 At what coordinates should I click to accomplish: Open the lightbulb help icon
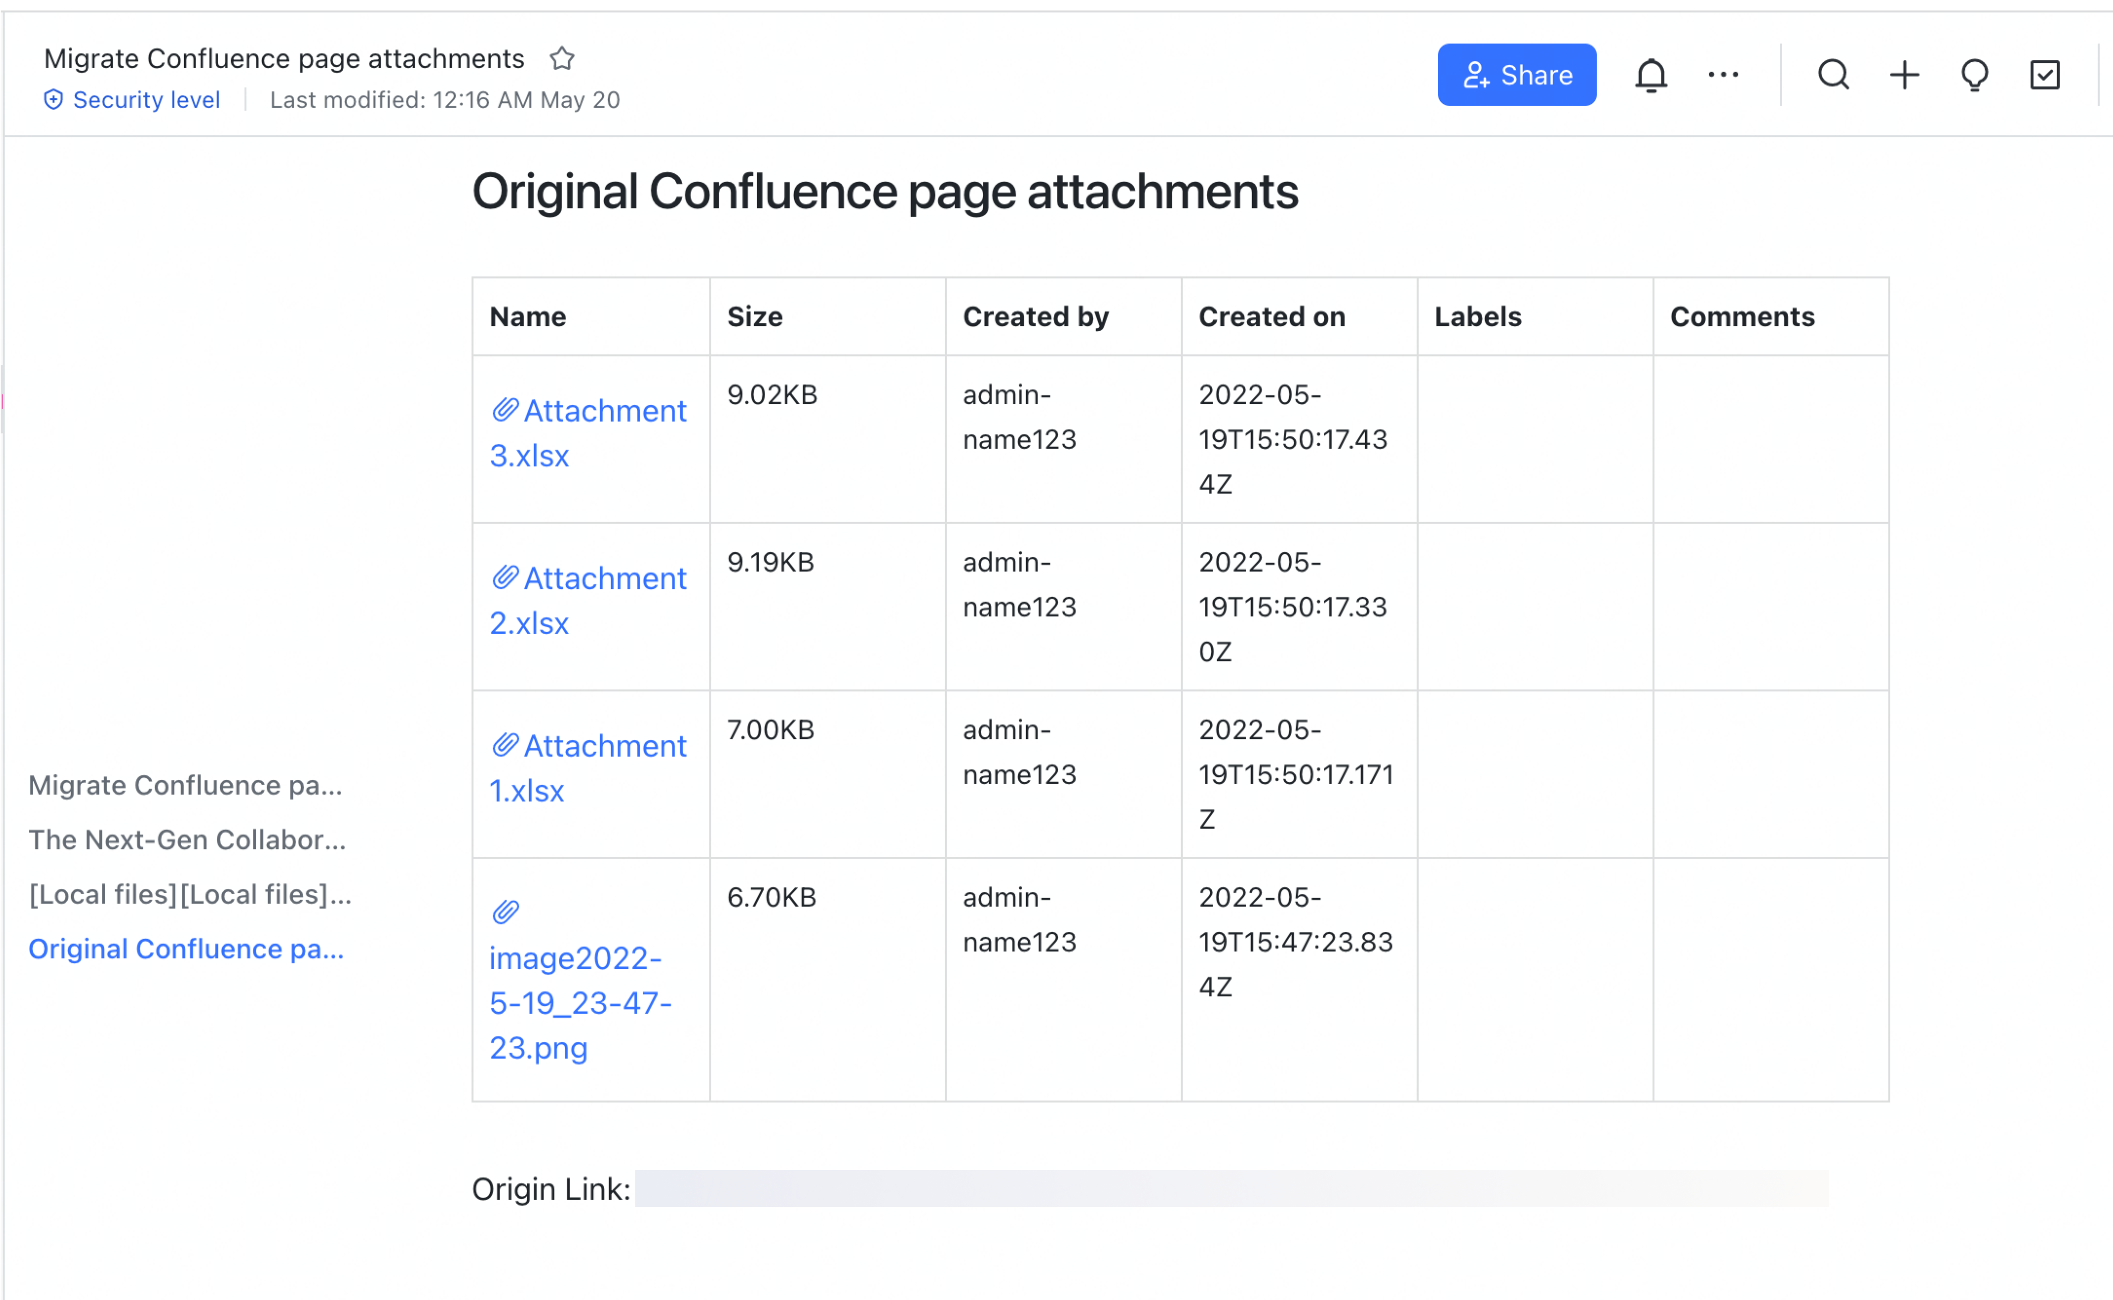(x=1975, y=75)
